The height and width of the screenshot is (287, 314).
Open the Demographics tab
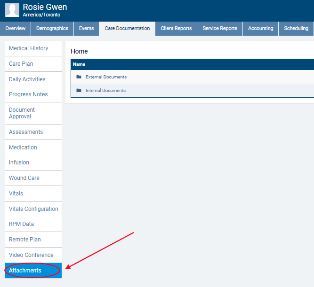(x=52, y=29)
